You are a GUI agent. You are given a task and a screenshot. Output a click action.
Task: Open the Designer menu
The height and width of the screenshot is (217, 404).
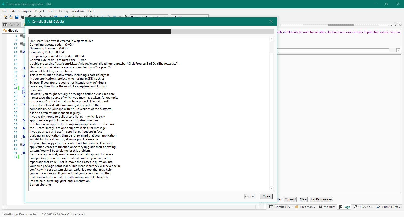(25, 11)
